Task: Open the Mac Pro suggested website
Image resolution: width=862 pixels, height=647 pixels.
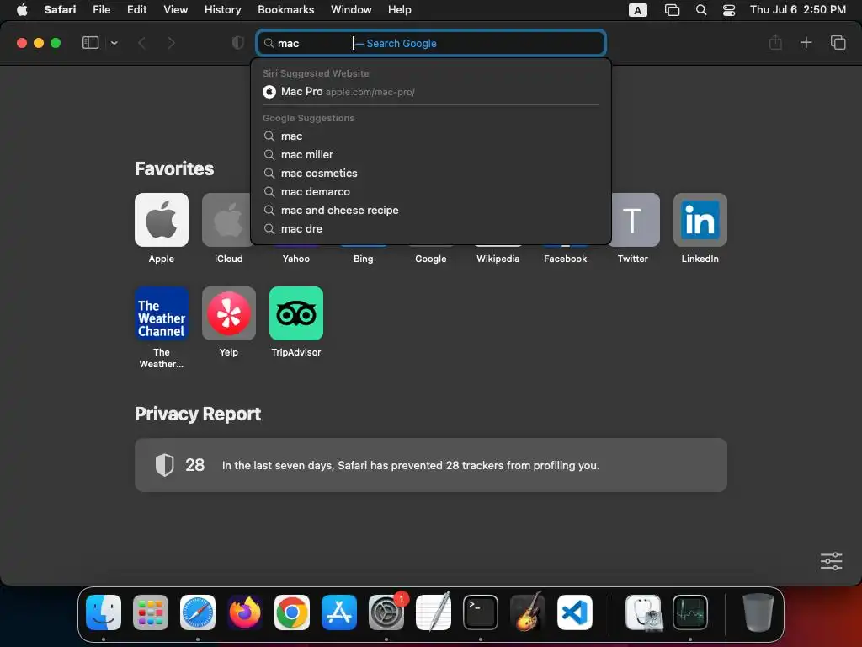Action: (431, 92)
